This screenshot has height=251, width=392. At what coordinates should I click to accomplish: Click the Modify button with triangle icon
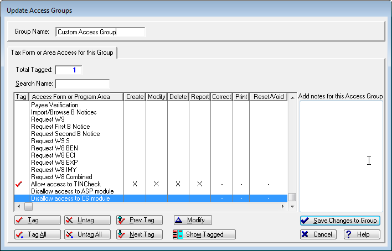pyautogui.click(x=193, y=220)
